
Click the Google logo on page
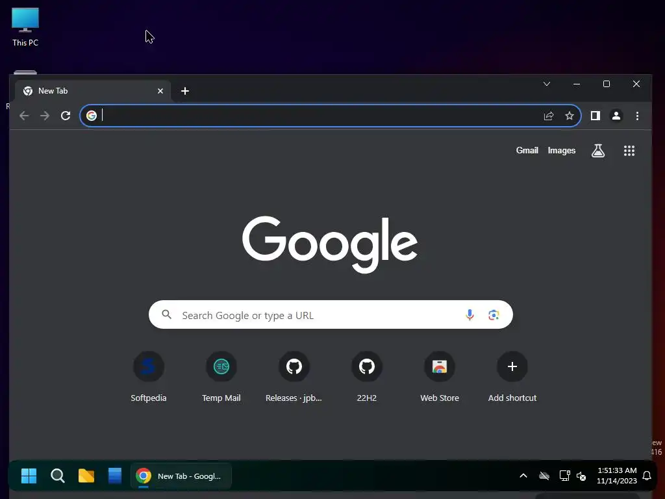[330, 244]
